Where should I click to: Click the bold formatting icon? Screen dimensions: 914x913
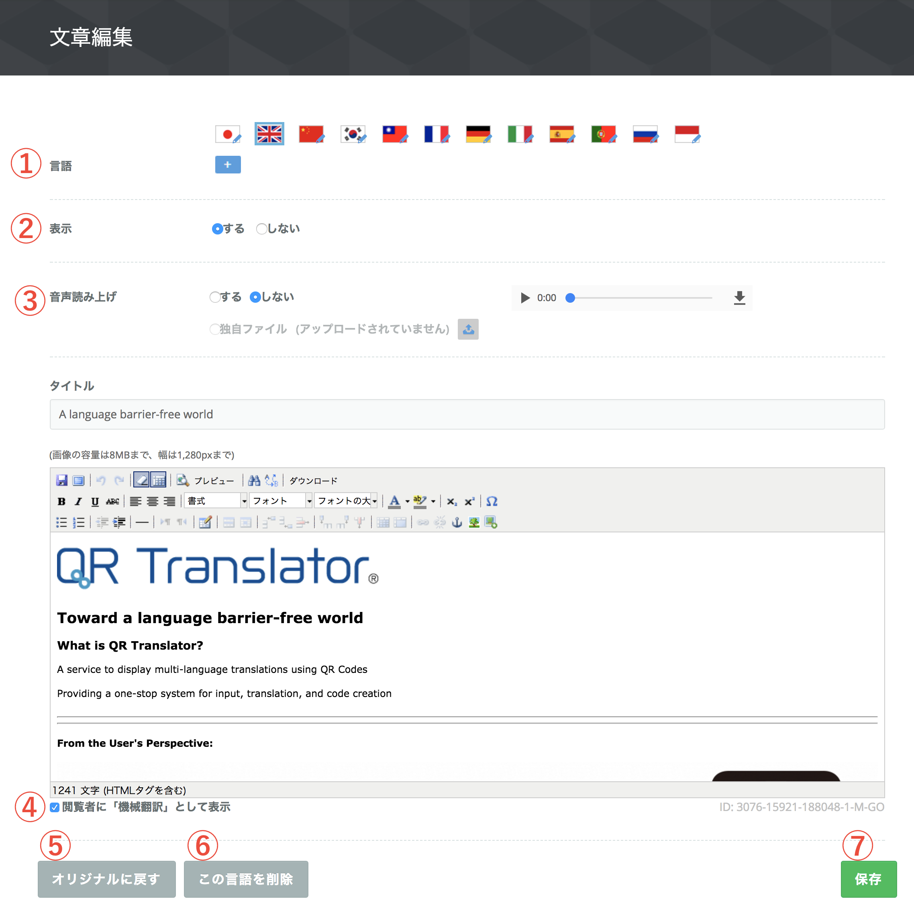pos(61,501)
